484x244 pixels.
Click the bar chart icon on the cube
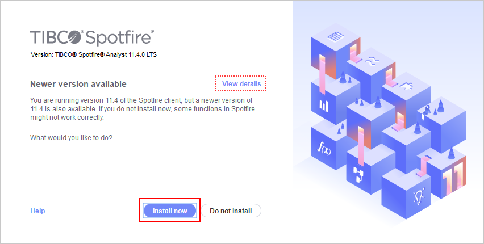pos(323,105)
